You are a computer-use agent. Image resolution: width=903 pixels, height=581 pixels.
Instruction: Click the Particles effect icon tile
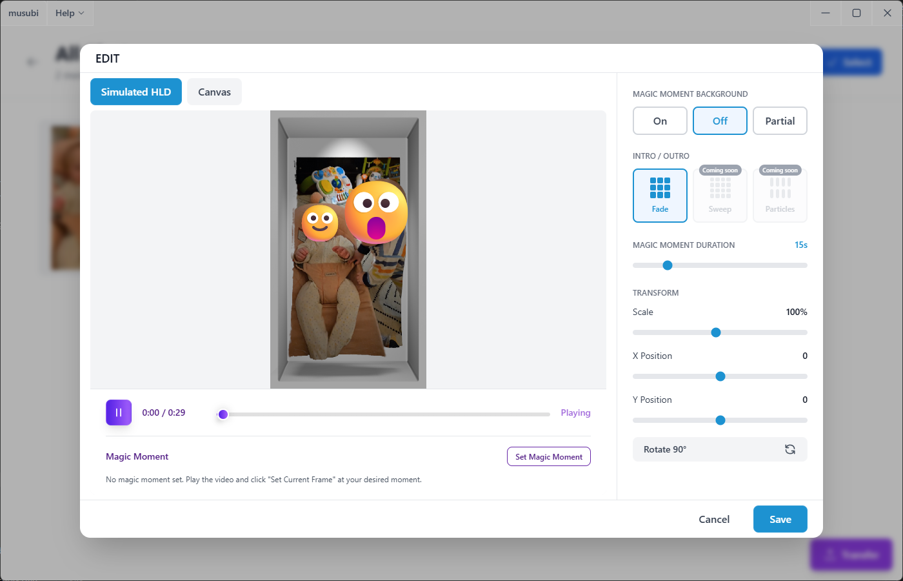780,196
